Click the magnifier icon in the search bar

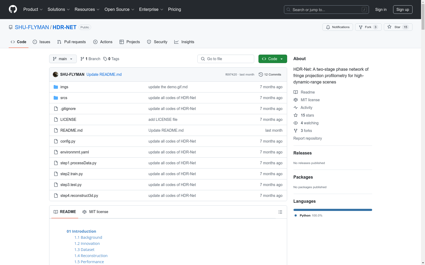click(288, 10)
